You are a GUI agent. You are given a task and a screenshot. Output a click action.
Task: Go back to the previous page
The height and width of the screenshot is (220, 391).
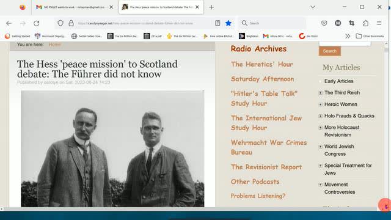(x=9, y=23)
